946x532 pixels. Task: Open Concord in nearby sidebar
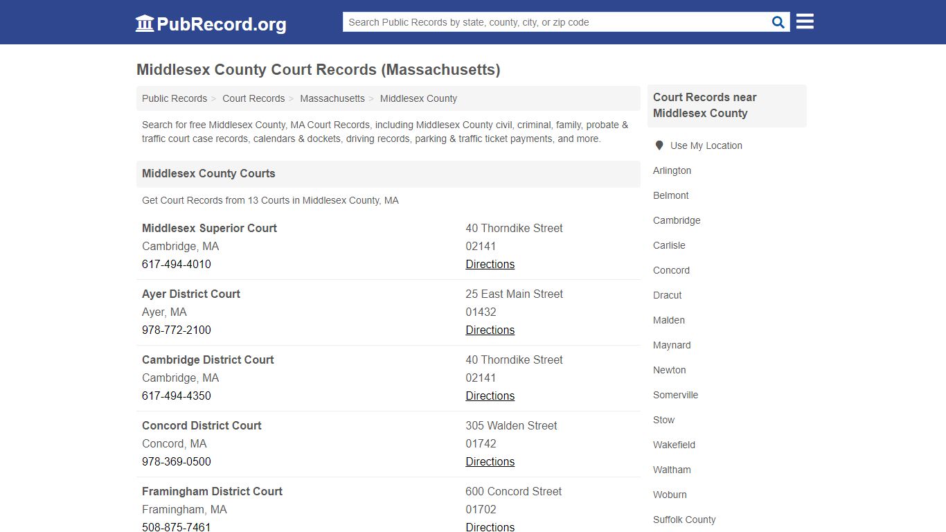click(671, 270)
